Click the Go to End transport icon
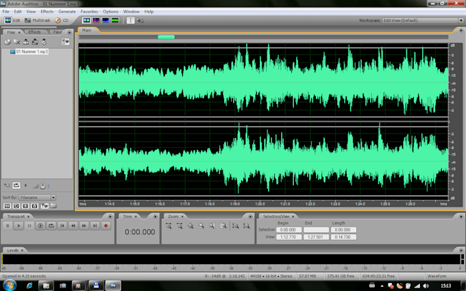Viewport: 466px width, 291px height. pos(95,225)
